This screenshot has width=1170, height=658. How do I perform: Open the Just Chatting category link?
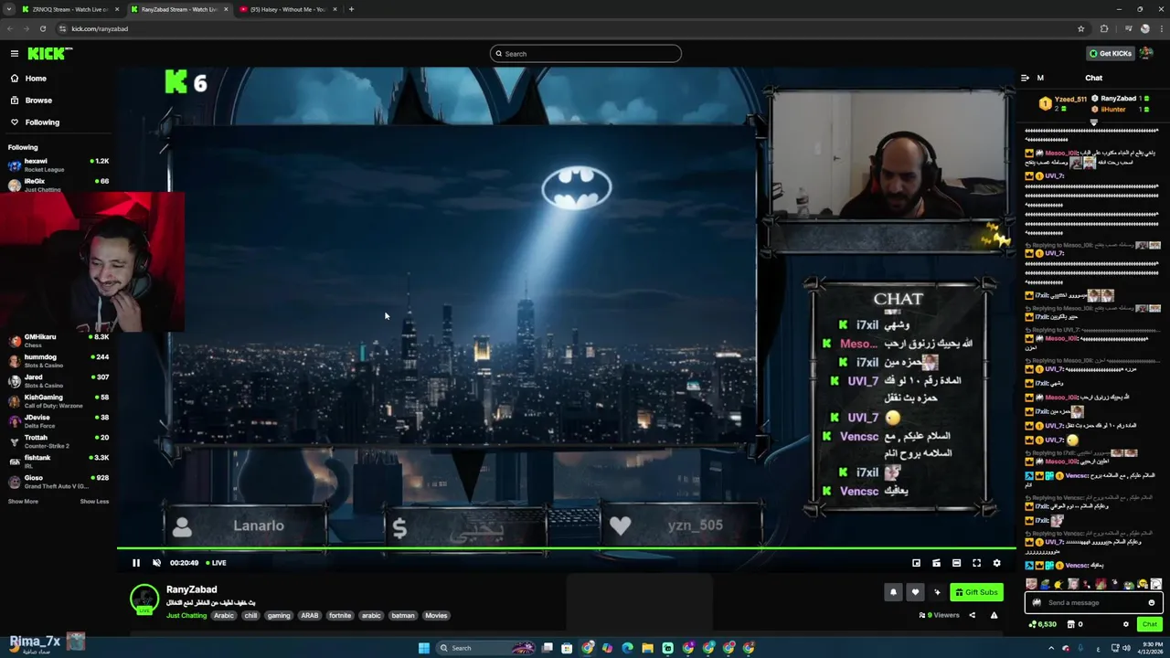186,616
